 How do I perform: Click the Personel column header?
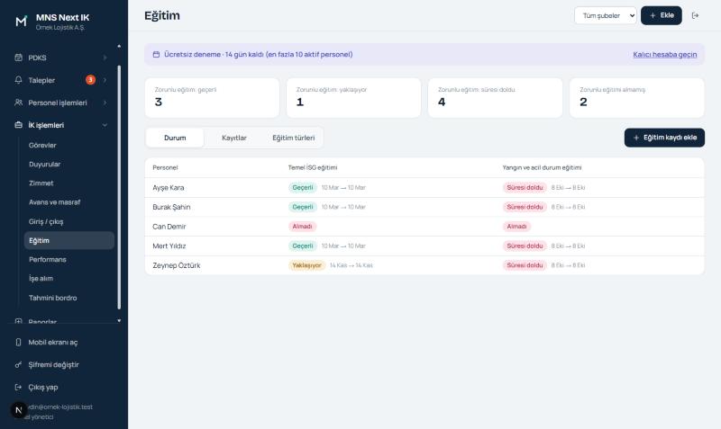[x=165, y=167]
